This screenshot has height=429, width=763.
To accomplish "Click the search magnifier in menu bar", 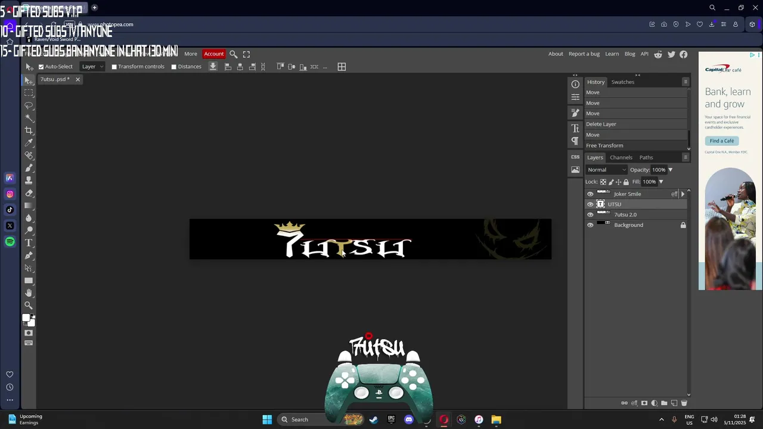I will coord(234,54).
